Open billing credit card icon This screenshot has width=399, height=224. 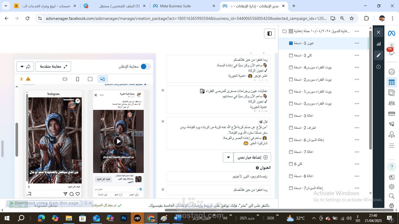[392, 113]
